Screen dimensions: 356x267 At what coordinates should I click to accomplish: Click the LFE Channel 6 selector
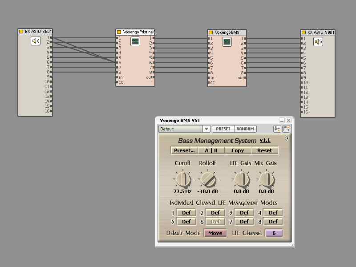click(x=274, y=233)
